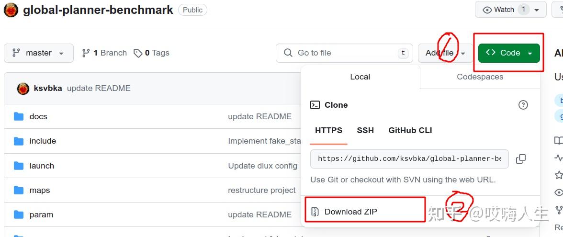
Task: Click the ksvbka avatar image
Action: (23, 88)
